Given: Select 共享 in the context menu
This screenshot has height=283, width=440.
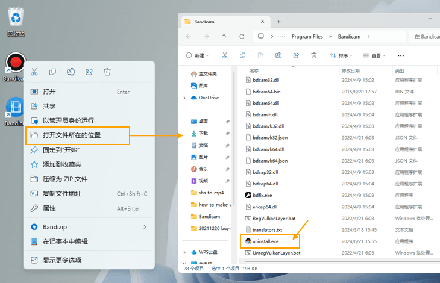Looking at the screenshot, I should pyautogui.click(x=89, y=106).
